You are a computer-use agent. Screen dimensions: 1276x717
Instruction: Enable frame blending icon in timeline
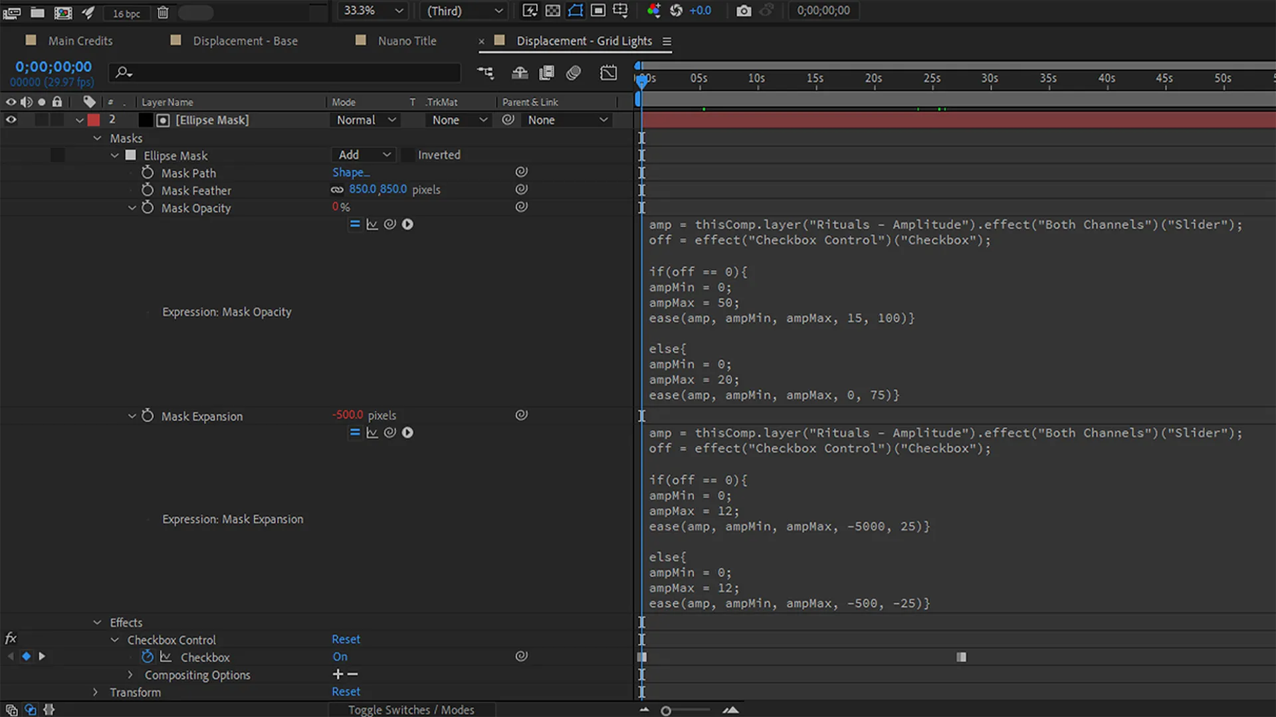point(546,72)
